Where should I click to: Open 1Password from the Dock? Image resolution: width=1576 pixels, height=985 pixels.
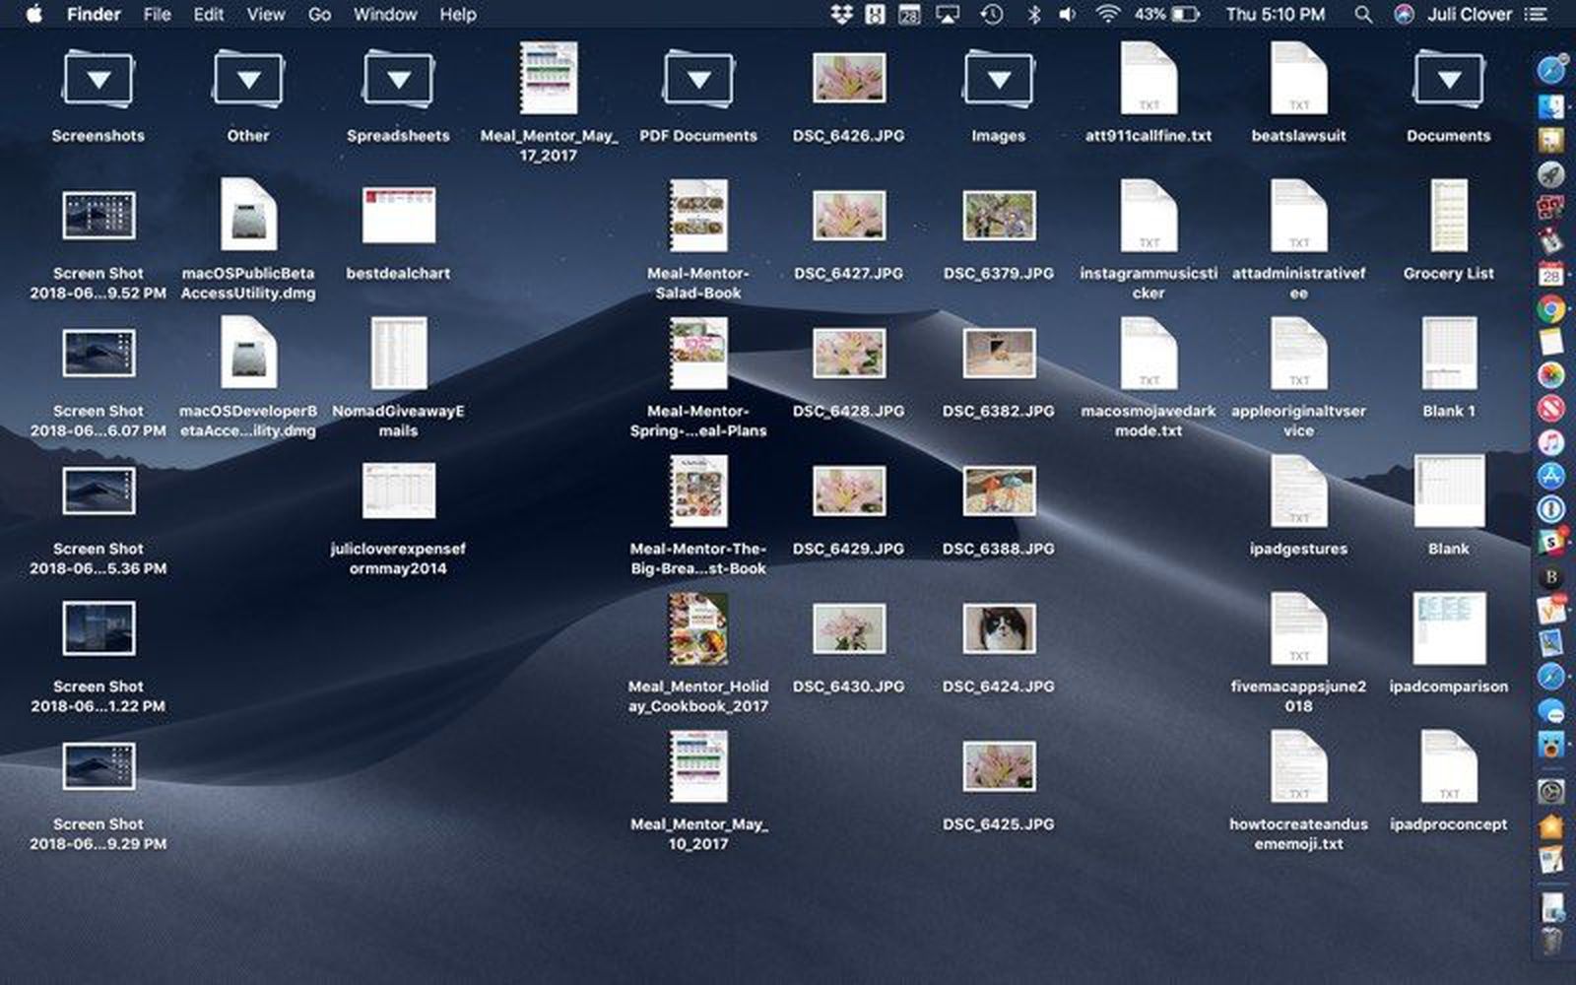tap(1553, 507)
